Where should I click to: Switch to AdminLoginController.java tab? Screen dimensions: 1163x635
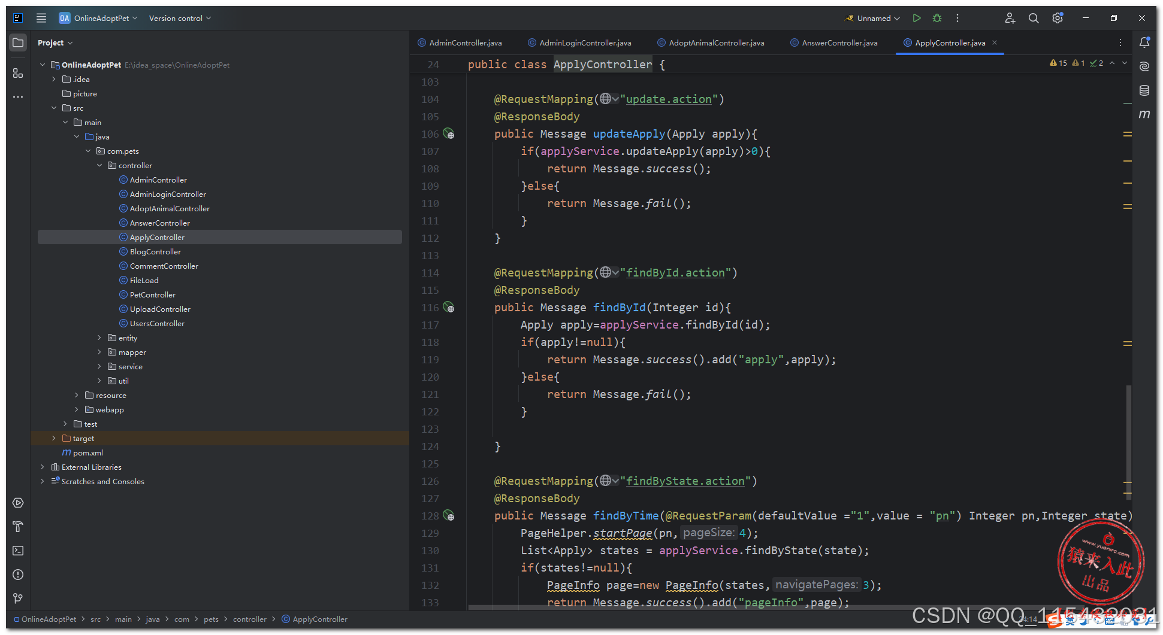tap(580, 42)
